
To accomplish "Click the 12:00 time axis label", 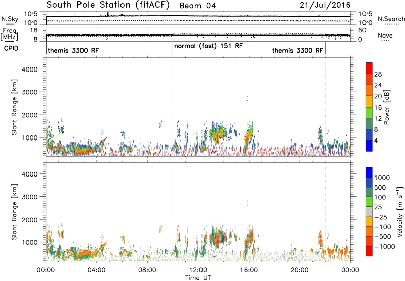I will 198,270.
